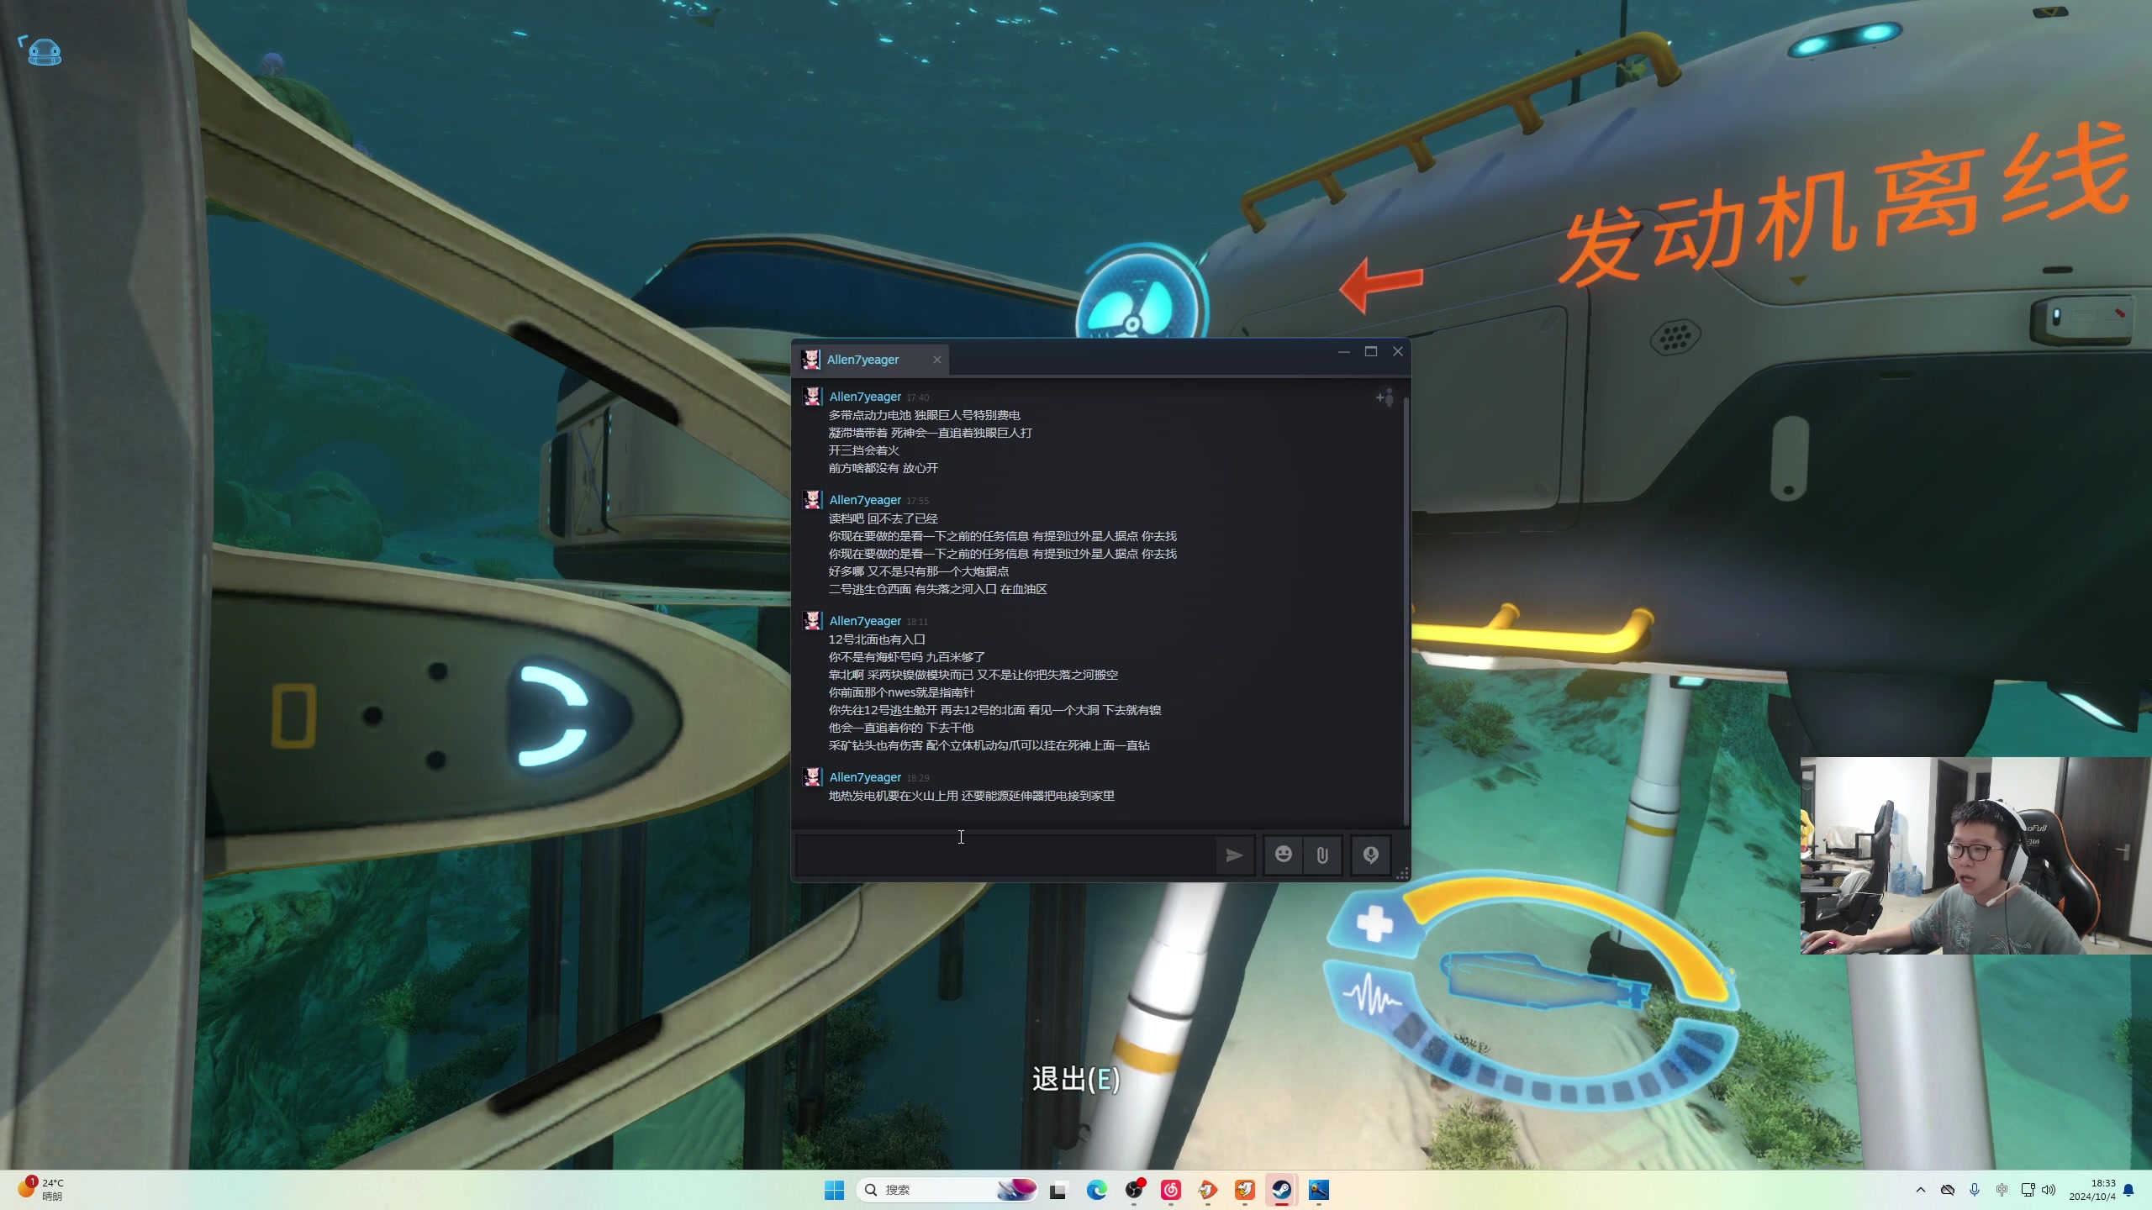The width and height of the screenshot is (2152, 1210).
Task: Click the Cyclops submarine silhouette in the HUD
Action: pos(1545,980)
